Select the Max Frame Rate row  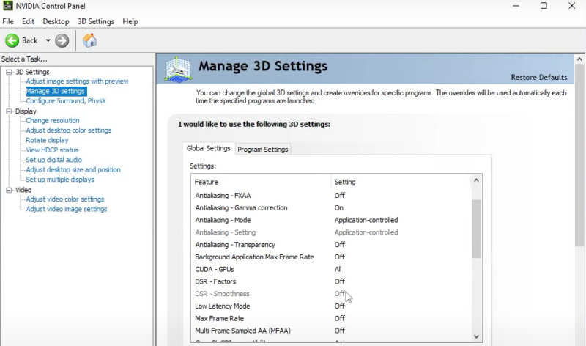click(x=331, y=318)
